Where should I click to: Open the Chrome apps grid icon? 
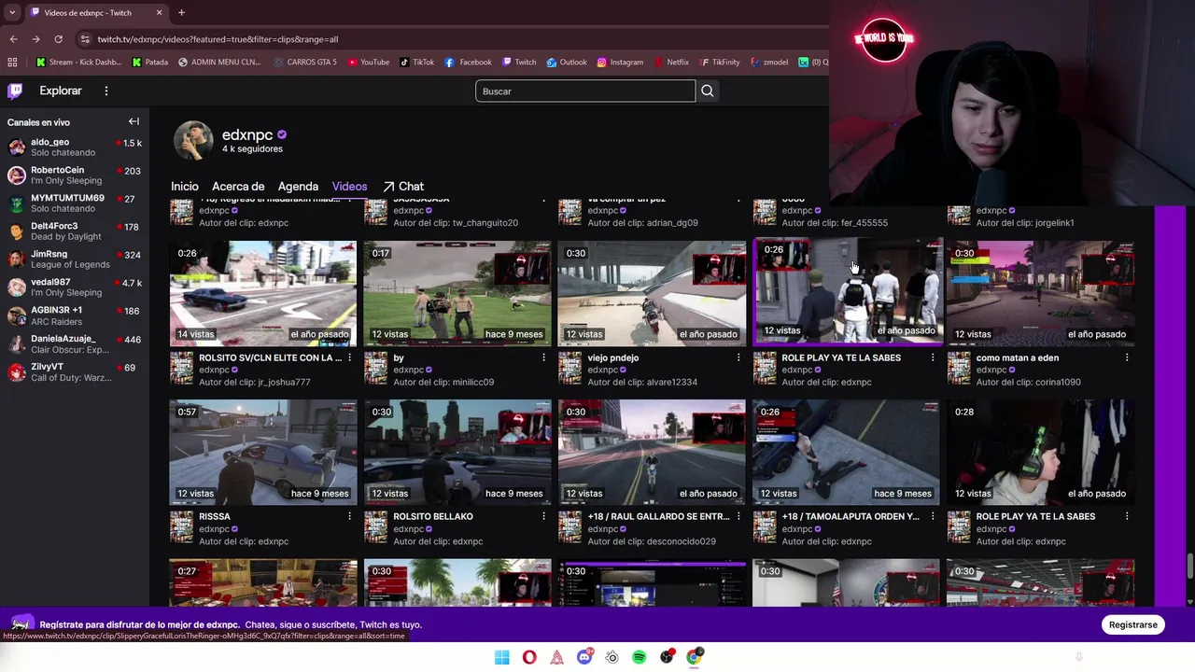click(x=12, y=63)
